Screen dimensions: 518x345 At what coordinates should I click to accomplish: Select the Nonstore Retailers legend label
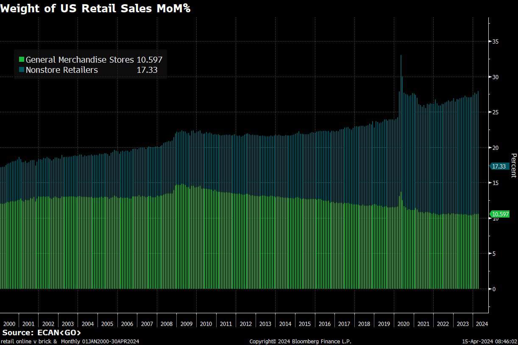(x=62, y=70)
